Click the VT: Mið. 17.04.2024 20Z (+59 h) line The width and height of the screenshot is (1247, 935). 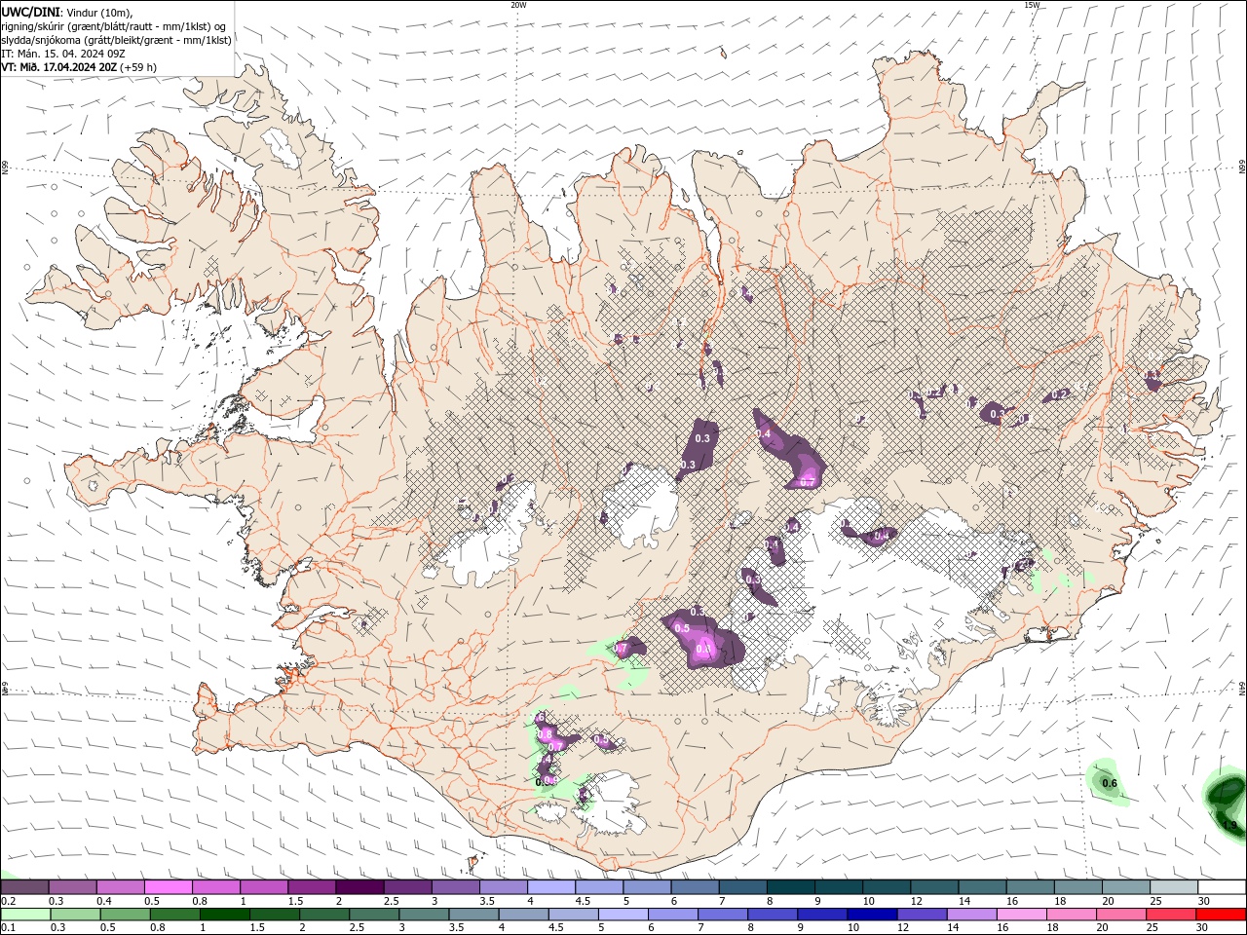pyautogui.click(x=78, y=67)
